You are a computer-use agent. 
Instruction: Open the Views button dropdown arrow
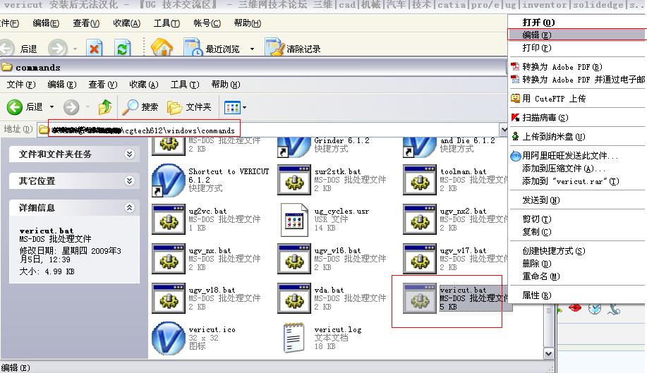(245, 108)
